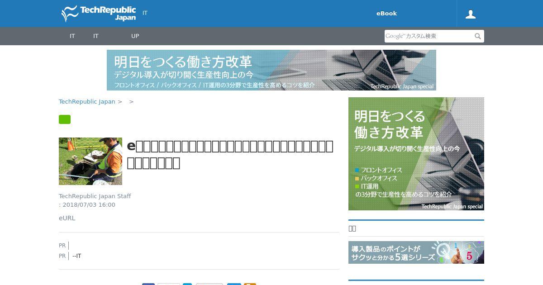Open the eBook link in header
Image resolution: width=543 pixels, height=285 pixels.
[x=386, y=14]
